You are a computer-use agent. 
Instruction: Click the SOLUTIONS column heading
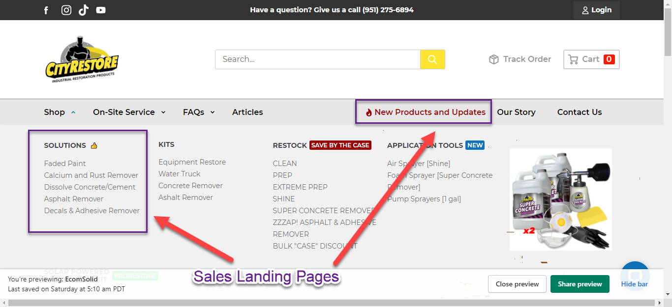click(x=65, y=145)
